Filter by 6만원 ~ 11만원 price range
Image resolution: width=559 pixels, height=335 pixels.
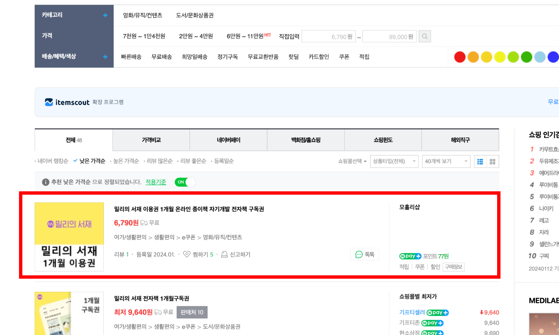coord(245,36)
